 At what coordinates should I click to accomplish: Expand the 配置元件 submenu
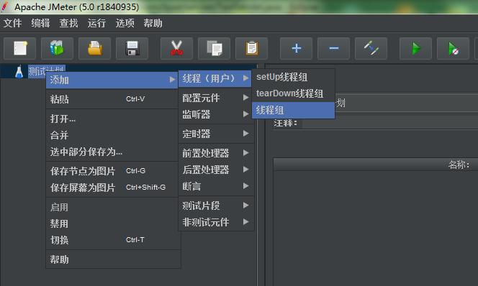tap(215, 98)
